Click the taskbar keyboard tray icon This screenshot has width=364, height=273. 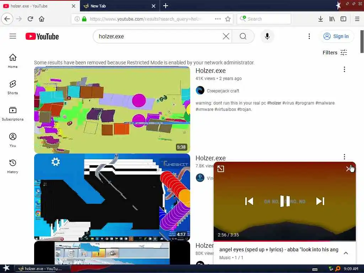tap(315, 269)
